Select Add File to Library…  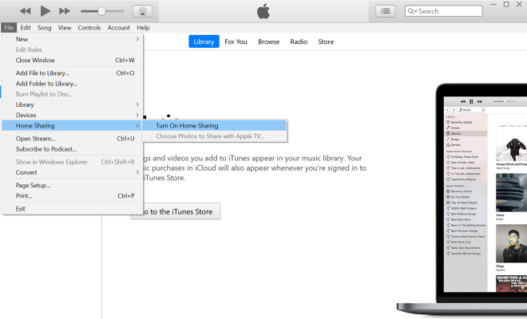click(72, 73)
